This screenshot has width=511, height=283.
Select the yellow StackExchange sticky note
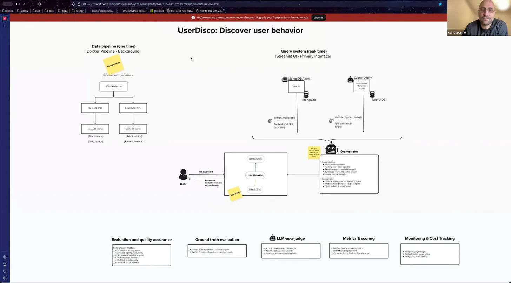pyautogui.click(x=113, y=65)
